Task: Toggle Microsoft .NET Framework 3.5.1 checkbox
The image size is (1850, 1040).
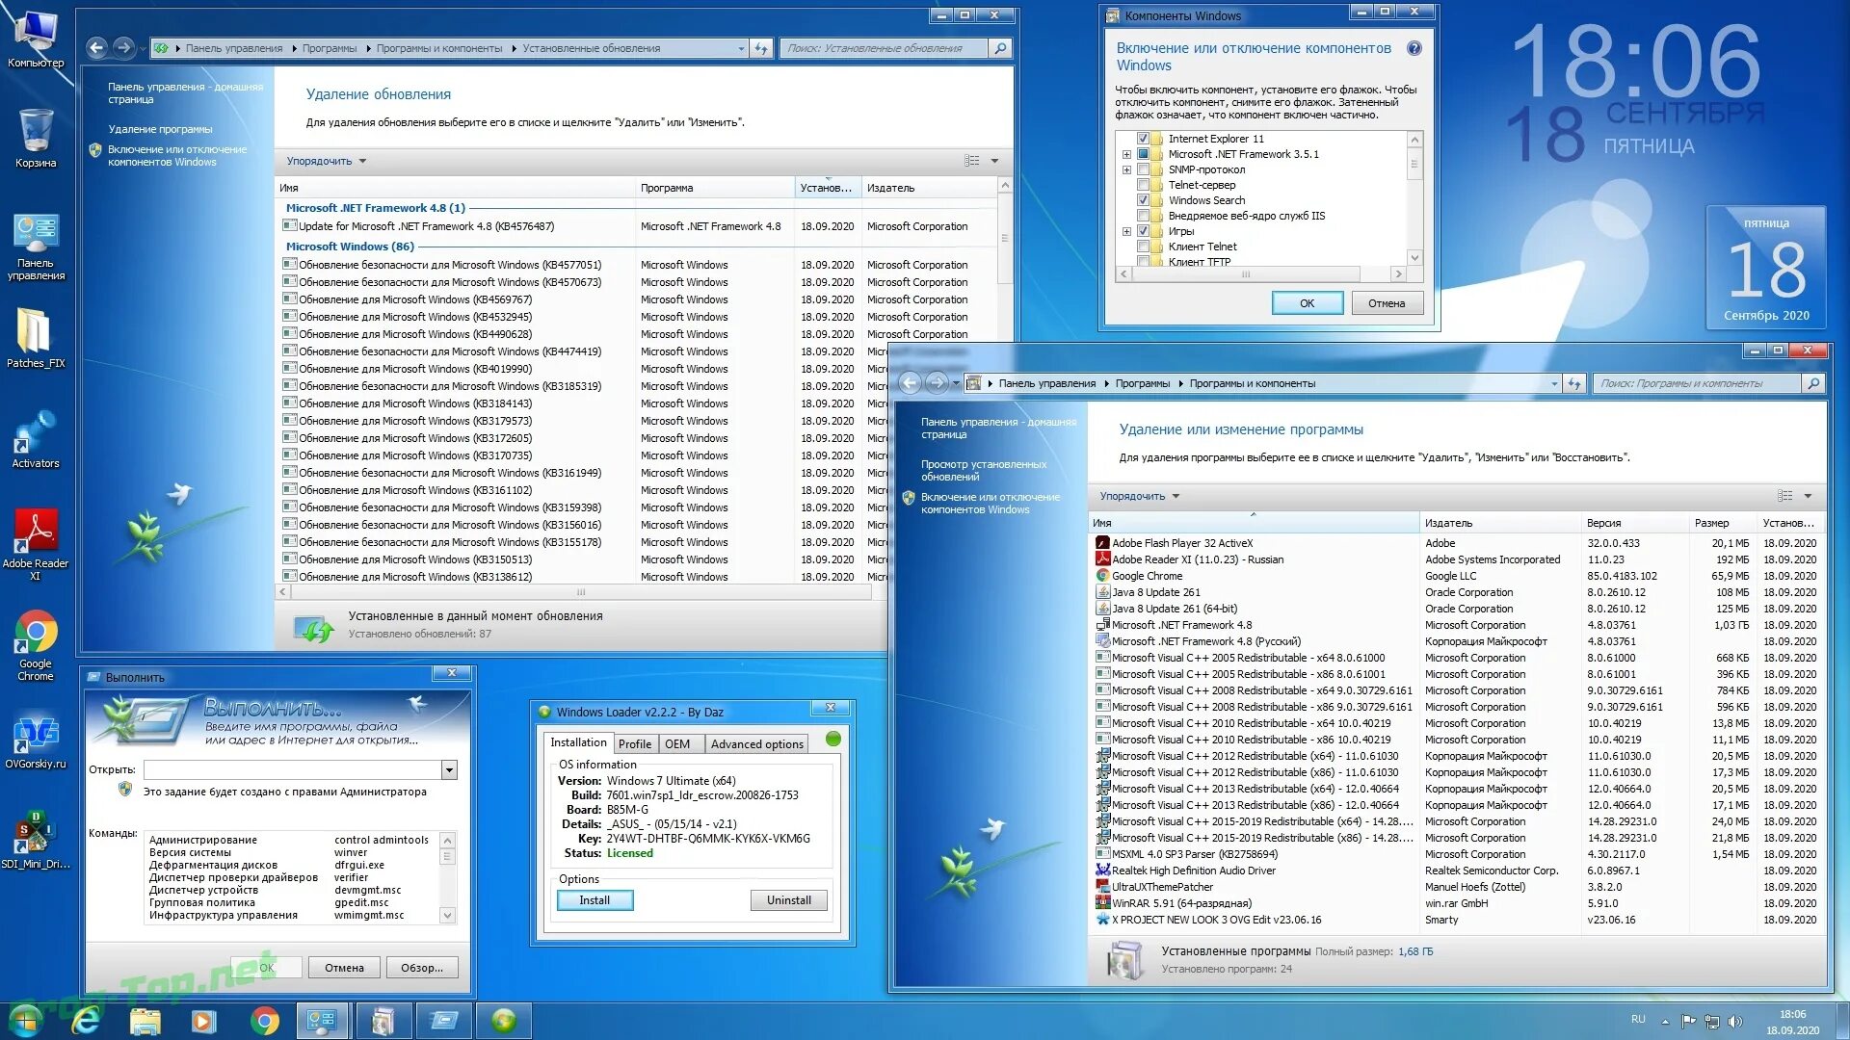Action: pyautogui.click(x=1143, y=154)
